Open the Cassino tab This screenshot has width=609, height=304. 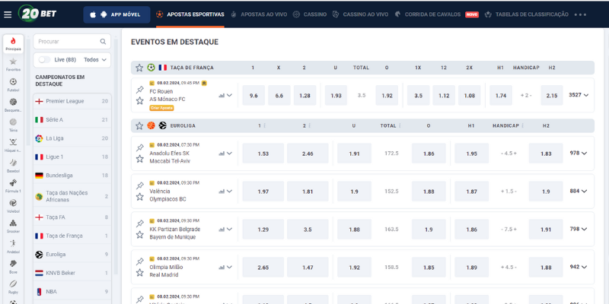coord(310,14)
